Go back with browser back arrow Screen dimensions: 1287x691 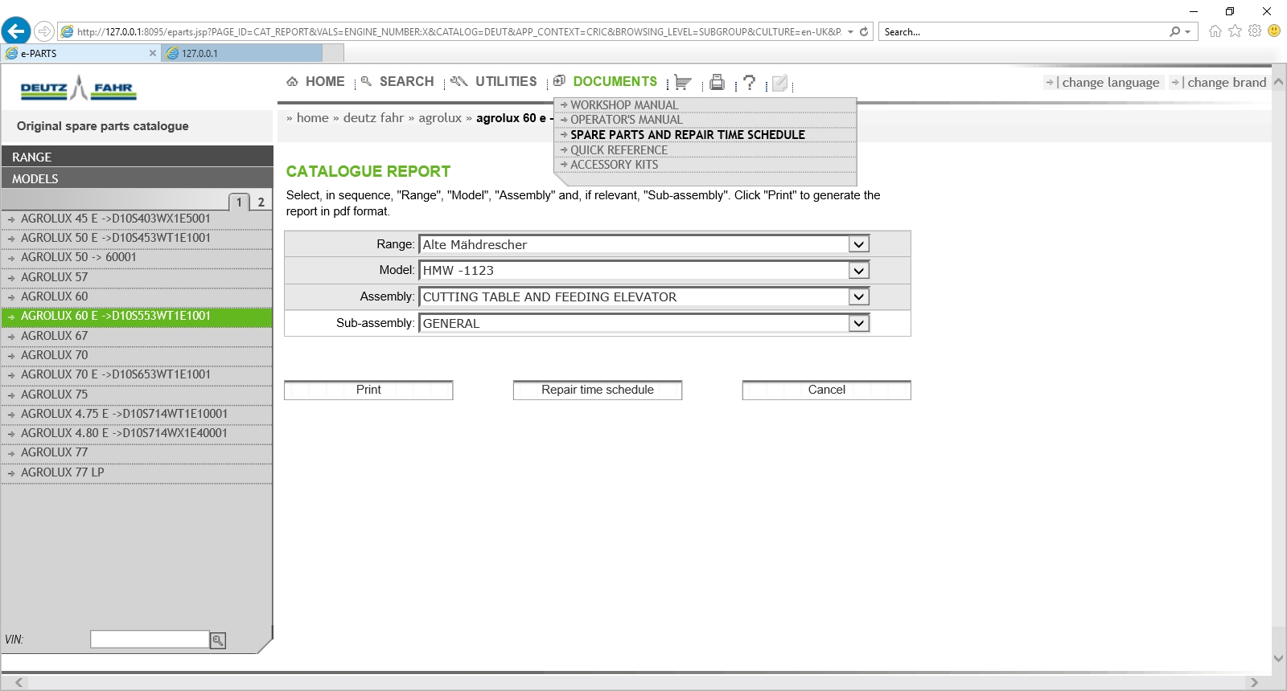coord(16,31)
